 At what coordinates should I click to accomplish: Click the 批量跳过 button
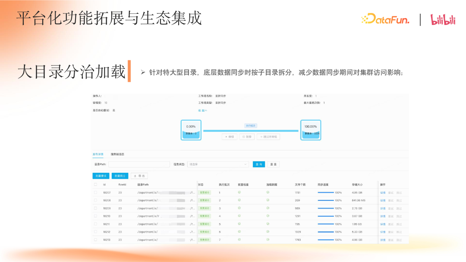pos(120,176)
